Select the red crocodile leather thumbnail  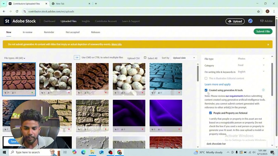(166, 142)
